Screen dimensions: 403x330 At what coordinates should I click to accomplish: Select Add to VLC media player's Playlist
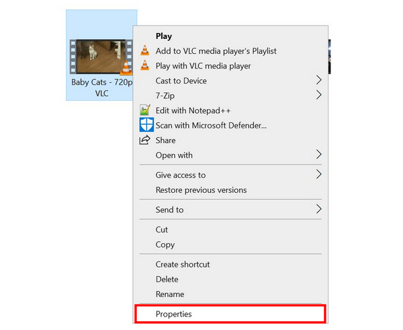click(230, 51)
